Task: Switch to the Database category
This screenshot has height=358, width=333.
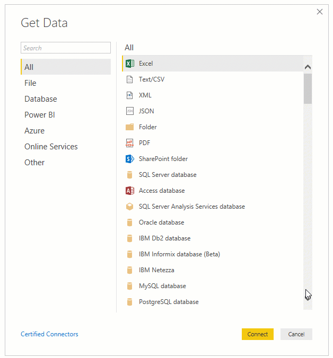Action: click(x=40, y=99)
